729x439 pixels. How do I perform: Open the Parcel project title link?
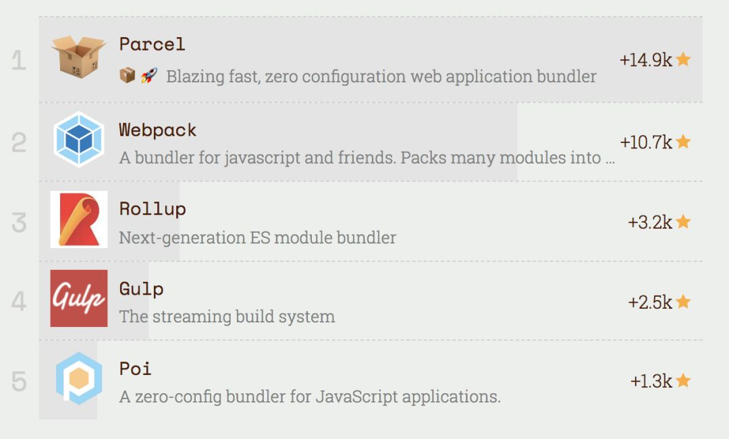152,45
